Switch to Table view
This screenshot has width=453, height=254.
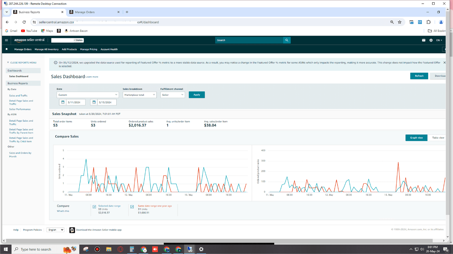click(x=438, y=138)
